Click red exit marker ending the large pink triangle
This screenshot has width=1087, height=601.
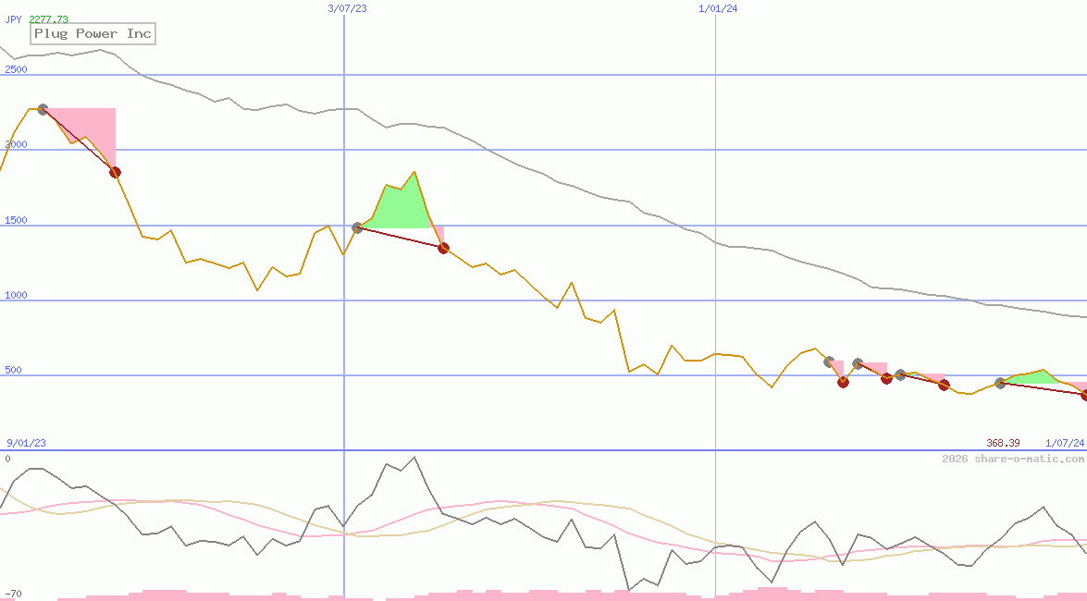[x=115, y=172]
